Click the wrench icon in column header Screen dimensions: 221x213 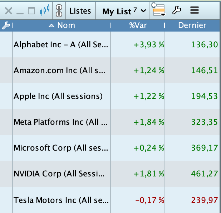point(6,25)
